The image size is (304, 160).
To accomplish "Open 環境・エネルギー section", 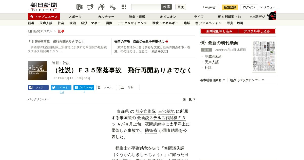I will (x=165, y=23).
